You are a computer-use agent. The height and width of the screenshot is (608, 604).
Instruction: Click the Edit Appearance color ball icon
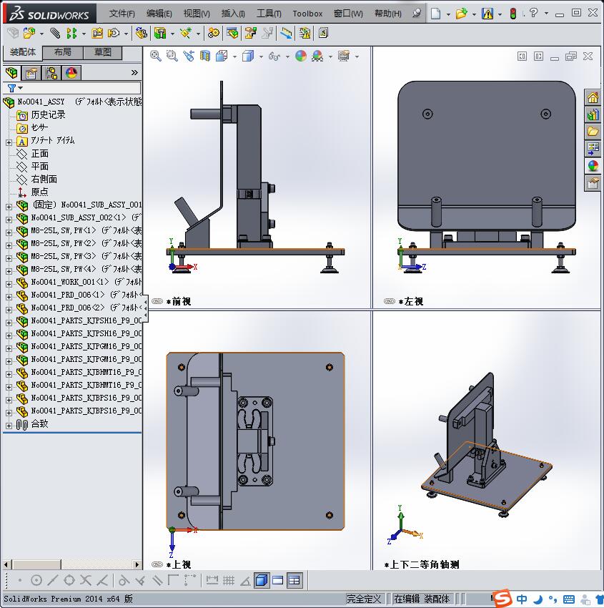[x=301, y=56]
